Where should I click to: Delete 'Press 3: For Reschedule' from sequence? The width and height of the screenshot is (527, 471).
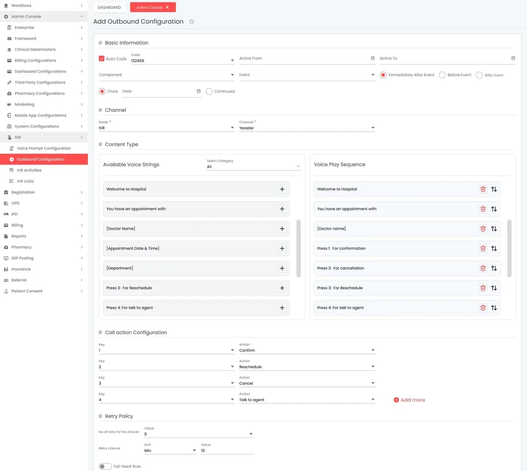[x=483, y=288]
